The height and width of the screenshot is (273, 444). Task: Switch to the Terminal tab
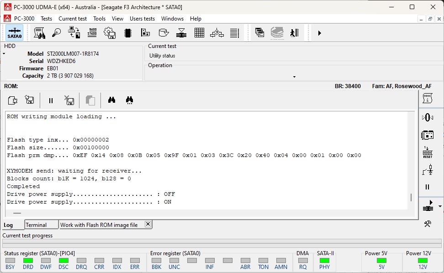pos(36,225)
